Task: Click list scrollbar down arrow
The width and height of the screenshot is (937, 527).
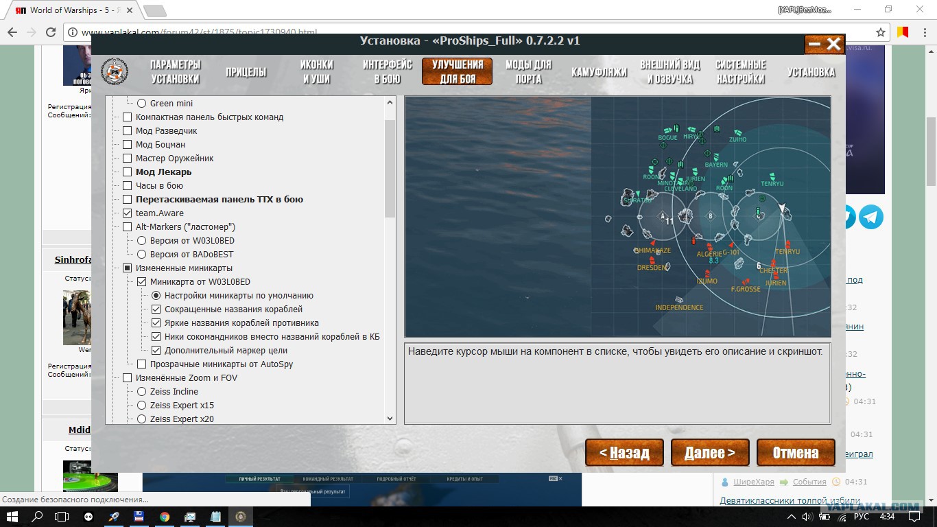Action: [x=390, y=418]
